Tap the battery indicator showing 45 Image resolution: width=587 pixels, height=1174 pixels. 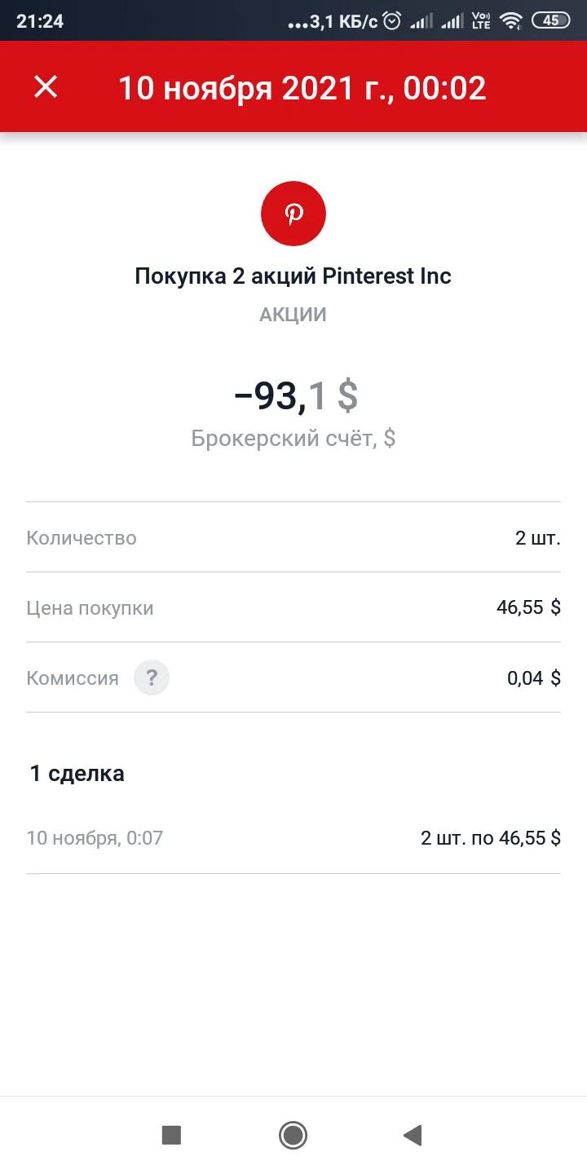coord(551,21)
